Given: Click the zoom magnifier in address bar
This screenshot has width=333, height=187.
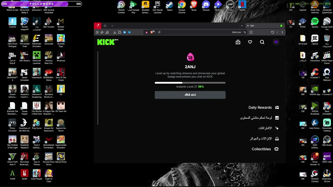Looking at the screenshot, I should (x=159, y=32).
